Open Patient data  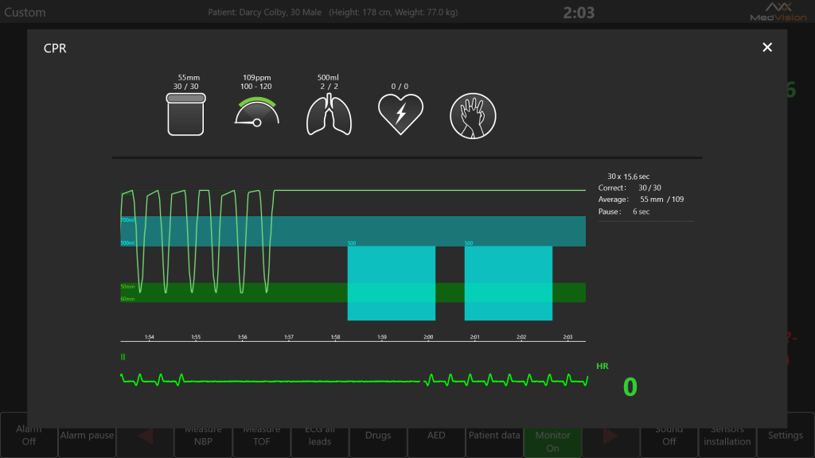(494, 435)
